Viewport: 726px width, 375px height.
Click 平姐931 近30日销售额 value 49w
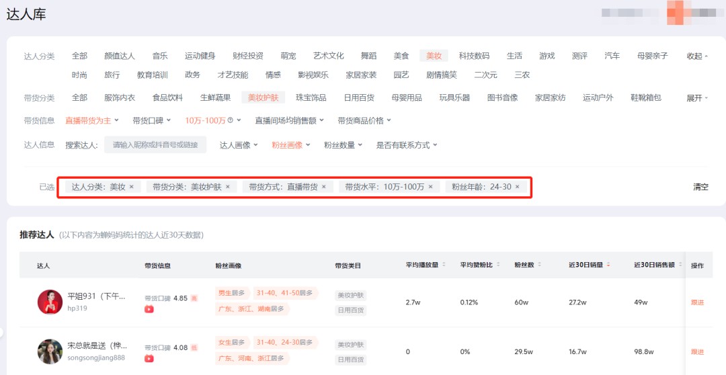pyautogui.click(x=641, y=302)
